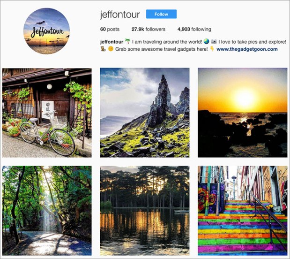
Task: Click the bold jeffontour name in bio
Action: pos(112,42)
